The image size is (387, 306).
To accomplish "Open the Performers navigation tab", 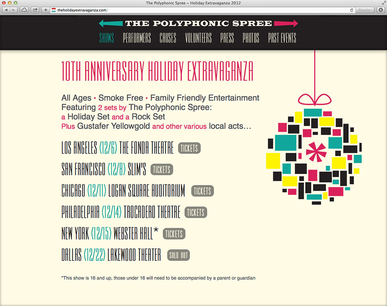I will coord(137,38).
